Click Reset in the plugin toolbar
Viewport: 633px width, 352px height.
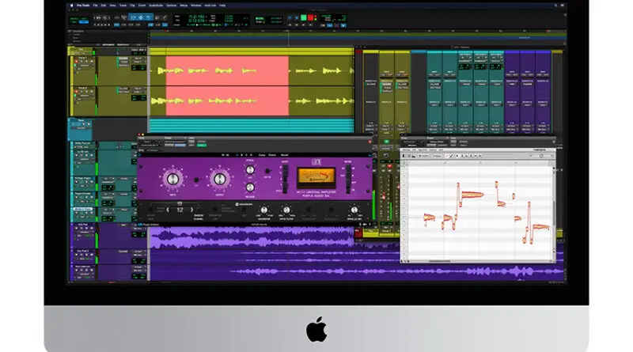point(285,155)
